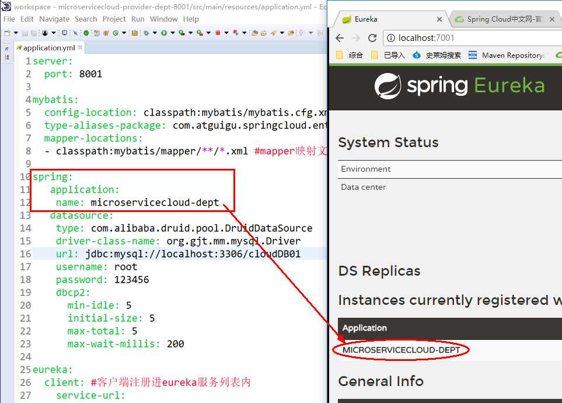Open the 已导入 bookmarks folder
562x403 pixels.
(x=388, y=55)
